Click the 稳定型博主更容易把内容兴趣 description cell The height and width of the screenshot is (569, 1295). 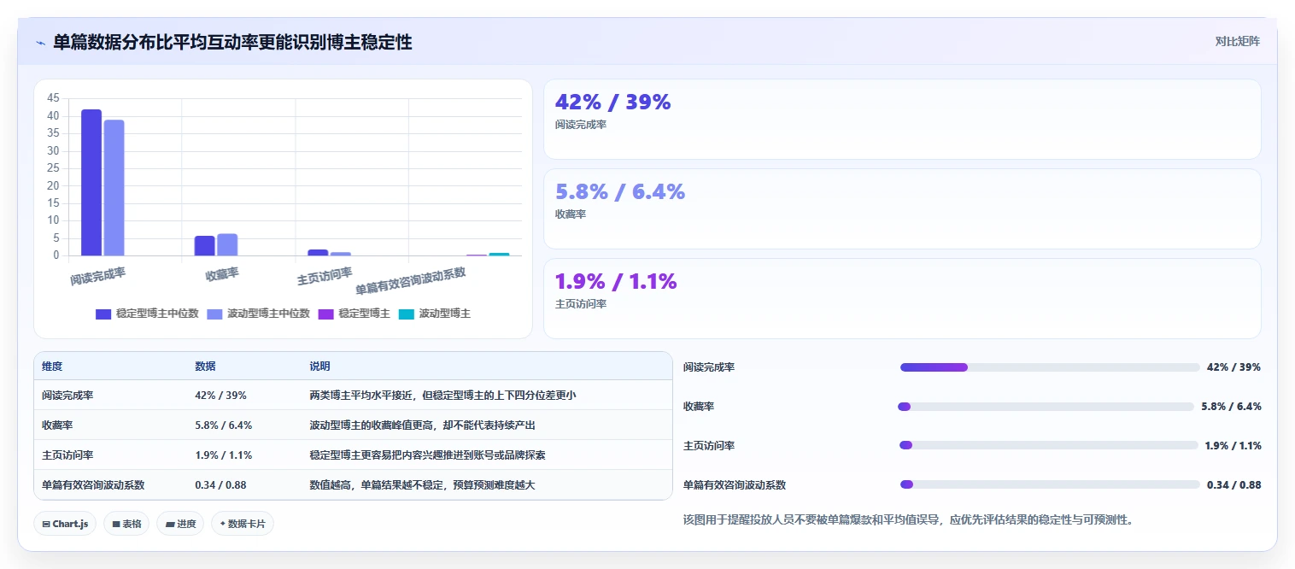427,455
